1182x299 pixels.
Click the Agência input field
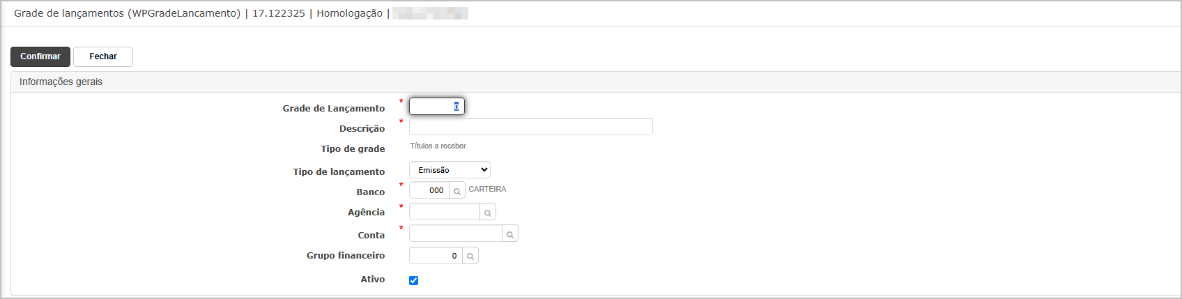click(x=445, y=212)
